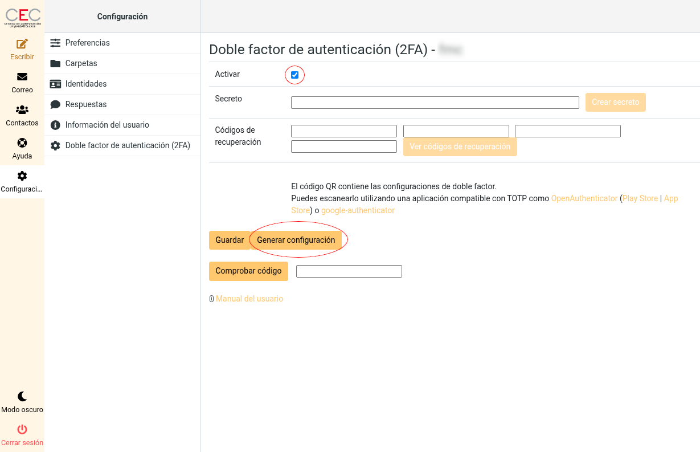Click the Escribir compose icon

click(x=22, y=44)
